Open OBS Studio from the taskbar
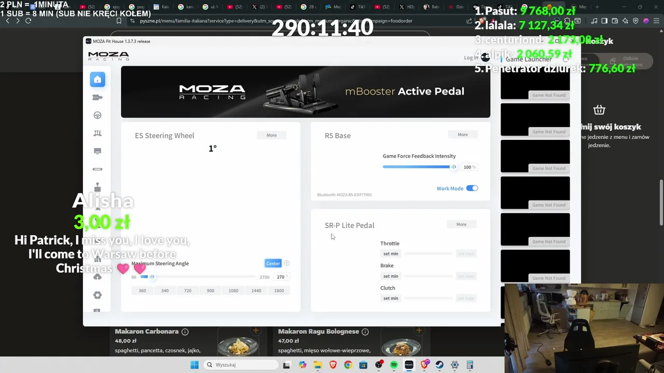 [x=379, y=365]
